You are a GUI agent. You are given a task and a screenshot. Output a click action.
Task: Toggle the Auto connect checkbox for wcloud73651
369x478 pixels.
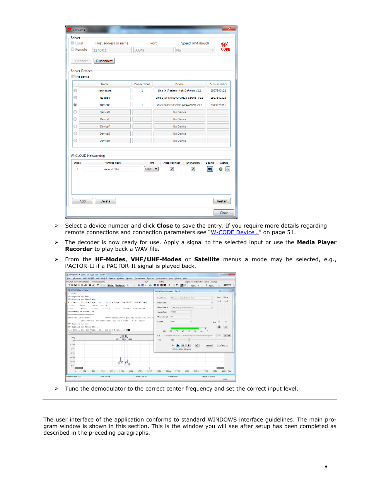pos(172,169)
